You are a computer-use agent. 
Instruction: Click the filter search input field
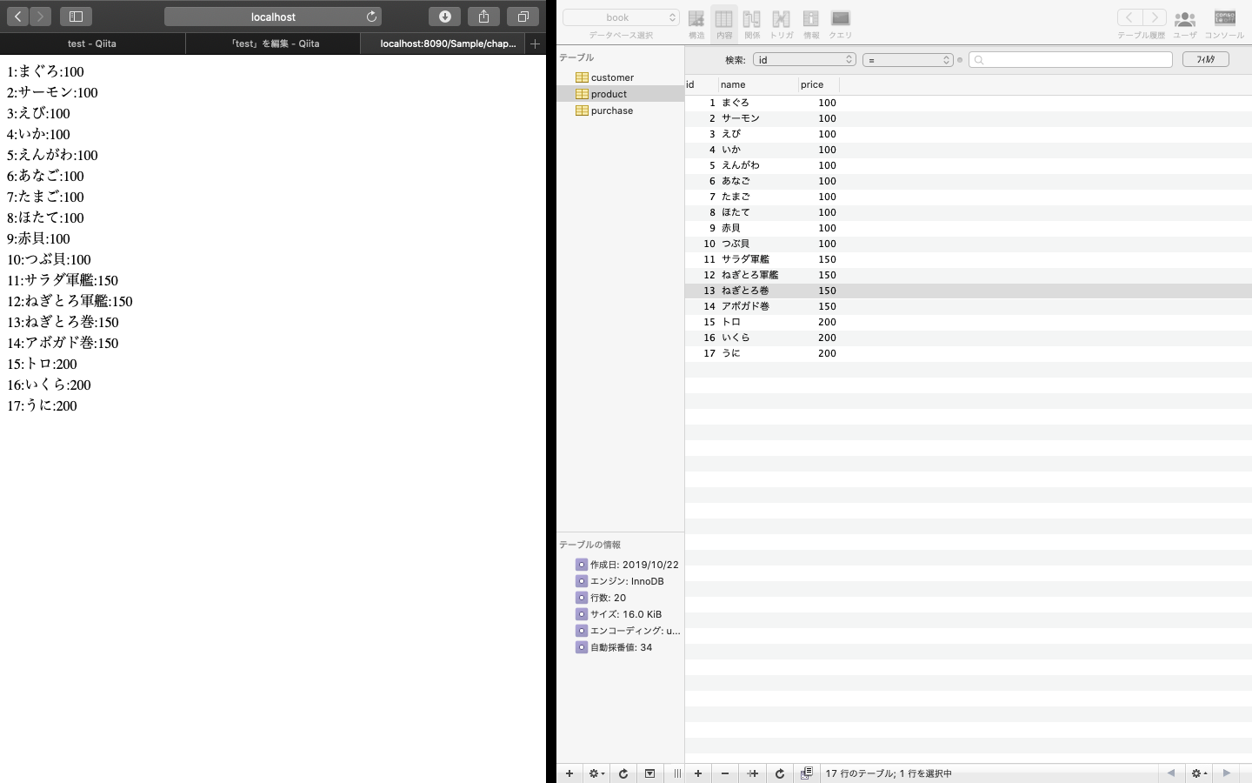[1070, 60]
